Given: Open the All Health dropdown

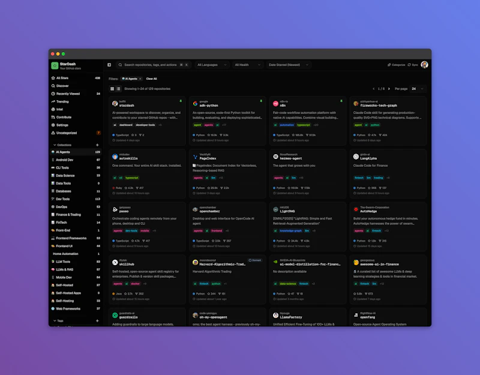Looking at the screenshot, I should pyautogui.click(x=247, y=65).
